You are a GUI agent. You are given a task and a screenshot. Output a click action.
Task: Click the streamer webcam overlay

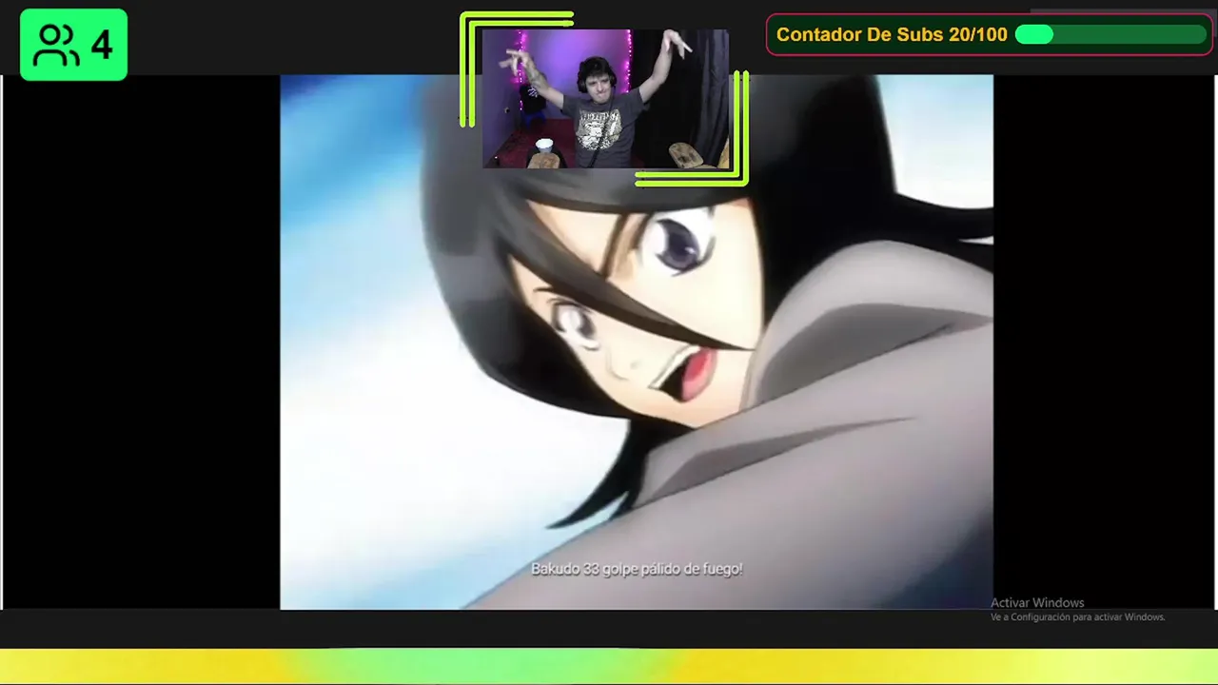[605, 99]
